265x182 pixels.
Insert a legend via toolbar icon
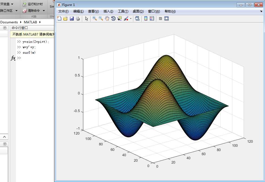point(152,18)
